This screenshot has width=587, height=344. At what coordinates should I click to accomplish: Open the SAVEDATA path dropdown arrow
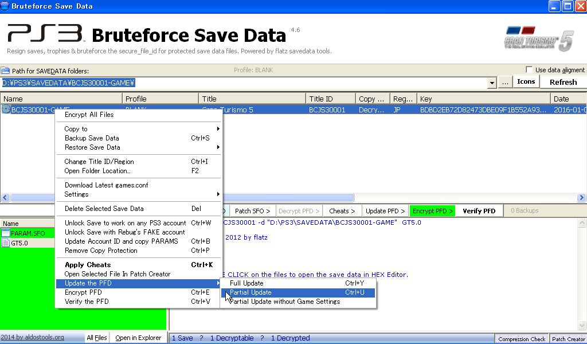[492, 83]
